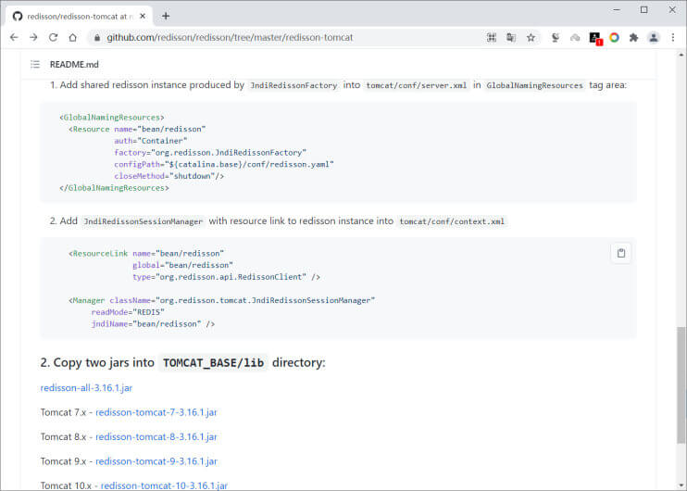
Task: Click the JndiRedissonFactory inline code
Action: point(294,85)
